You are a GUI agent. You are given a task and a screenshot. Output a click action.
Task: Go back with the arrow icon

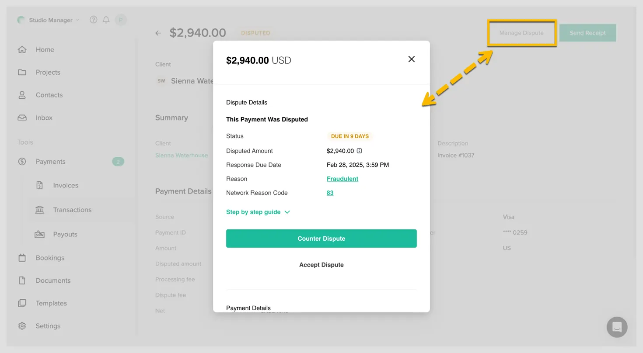pyautogui.click(x=158, y=33)
